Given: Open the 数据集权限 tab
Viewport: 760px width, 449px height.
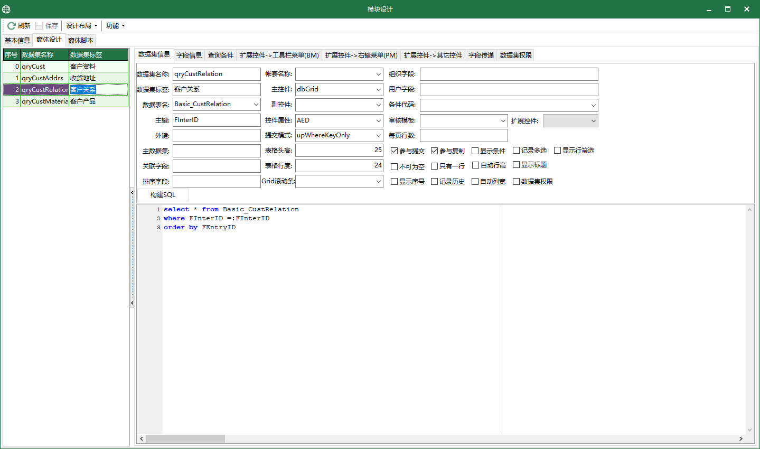Looking at the screenshot, I should pyautogui.click(x=516, y=55).
